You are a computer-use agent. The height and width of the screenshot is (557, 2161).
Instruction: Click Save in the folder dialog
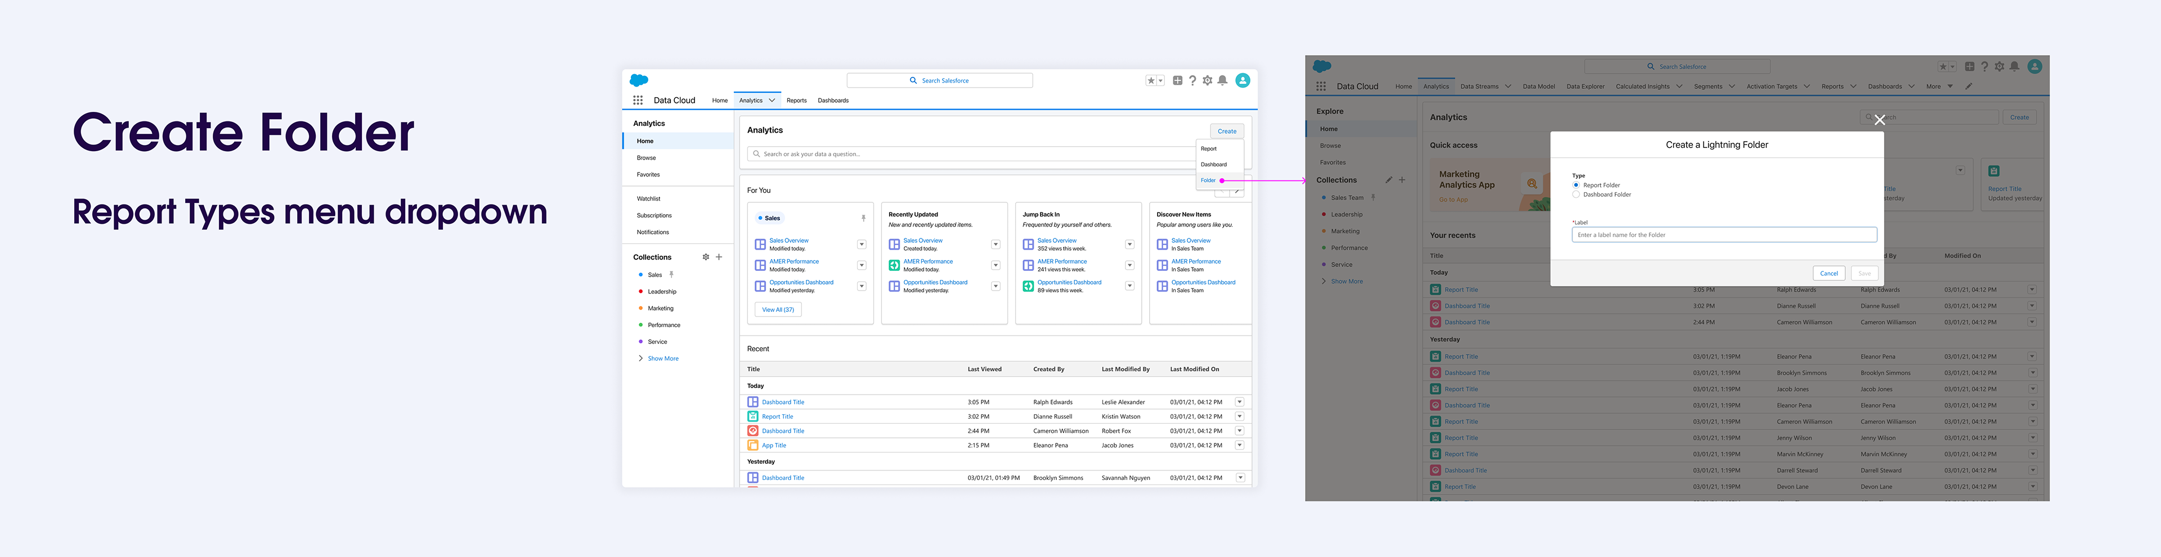[1864, 273]
